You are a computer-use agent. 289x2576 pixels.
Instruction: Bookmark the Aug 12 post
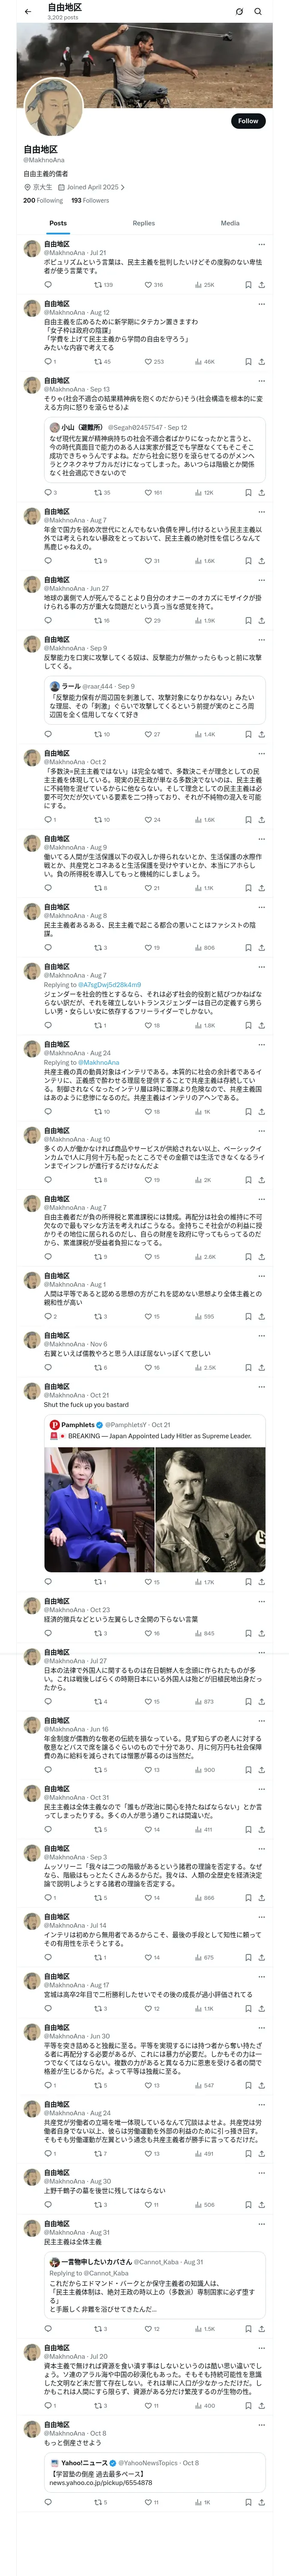pyautogui.click(x=247, y=361)
